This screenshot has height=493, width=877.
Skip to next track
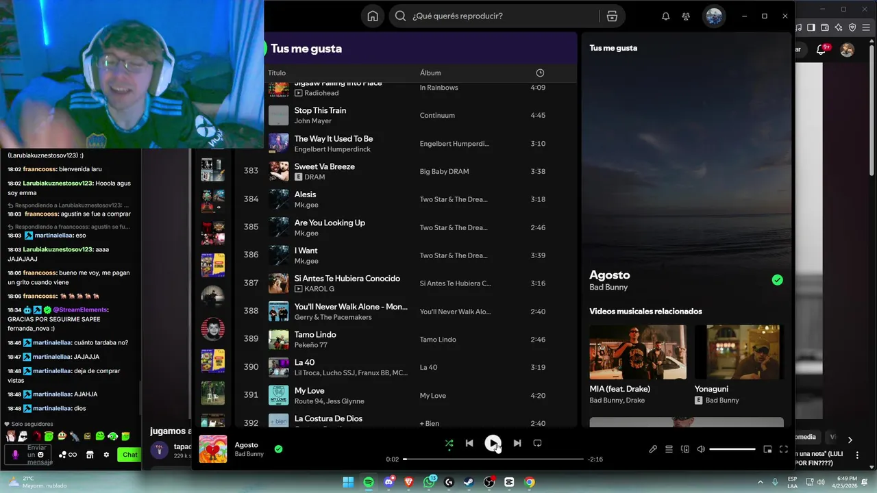coord(517,443)
